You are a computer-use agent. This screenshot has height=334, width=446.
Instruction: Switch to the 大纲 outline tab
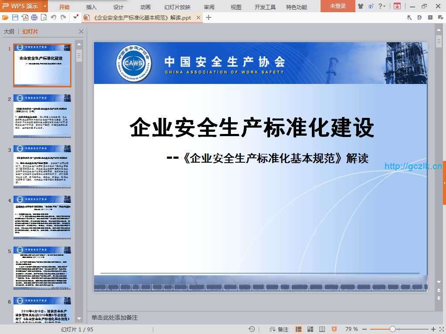pyautogui.click(x=9, y=32)
